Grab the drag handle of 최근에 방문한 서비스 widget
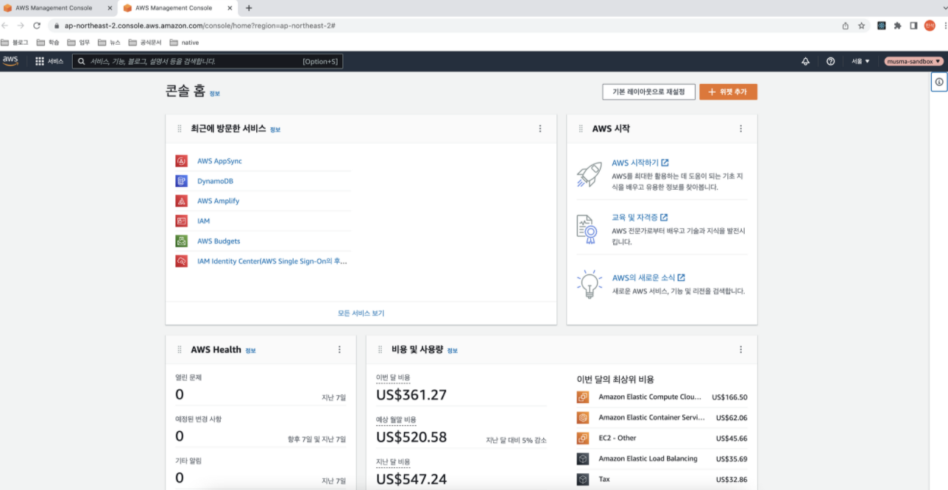The image size is (948, 490). (180, 129)
